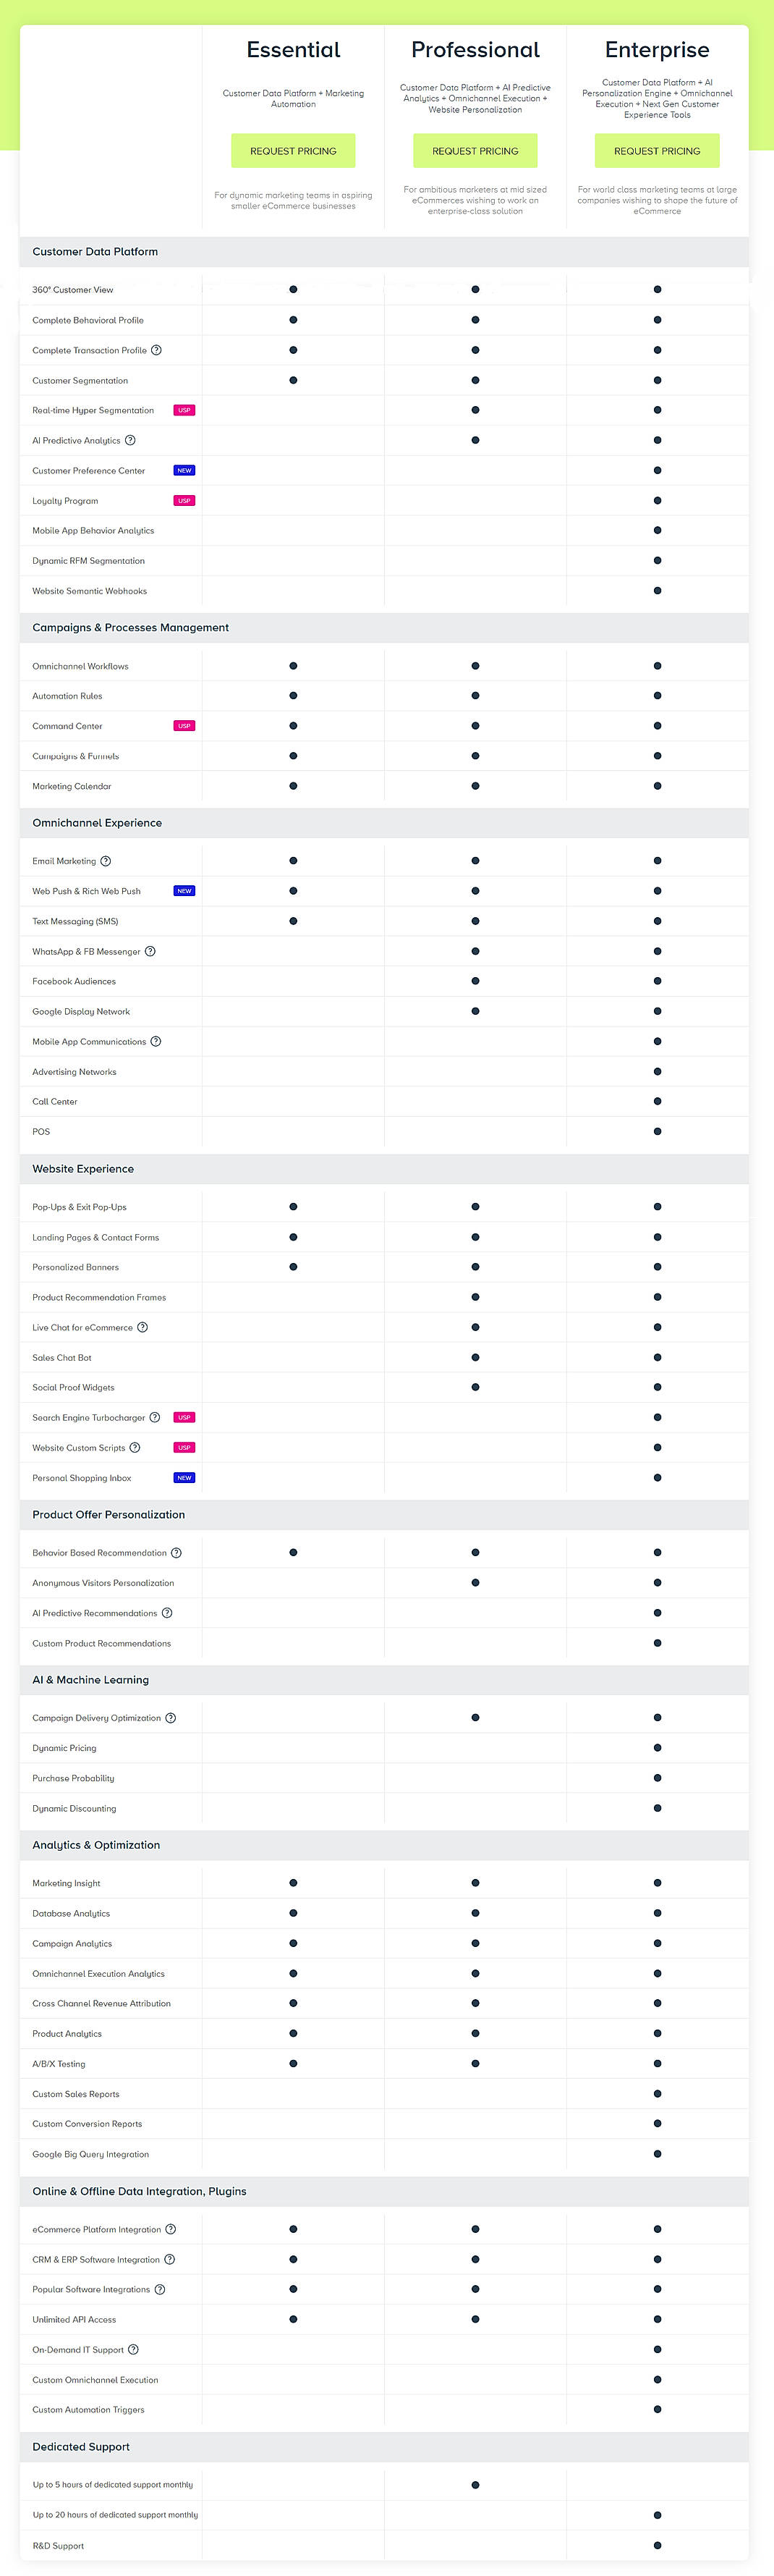Viewport: 774px width, 2576px height.
Task: Click the AI & Machine Learning section header
Action: pyautogui.click(x=90, y=1680)
